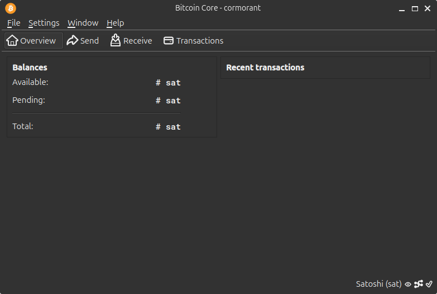Viewport: 437px width, 294px height.
Task: Click the sync checkmark status icon
Action: [x=429, y=284]
